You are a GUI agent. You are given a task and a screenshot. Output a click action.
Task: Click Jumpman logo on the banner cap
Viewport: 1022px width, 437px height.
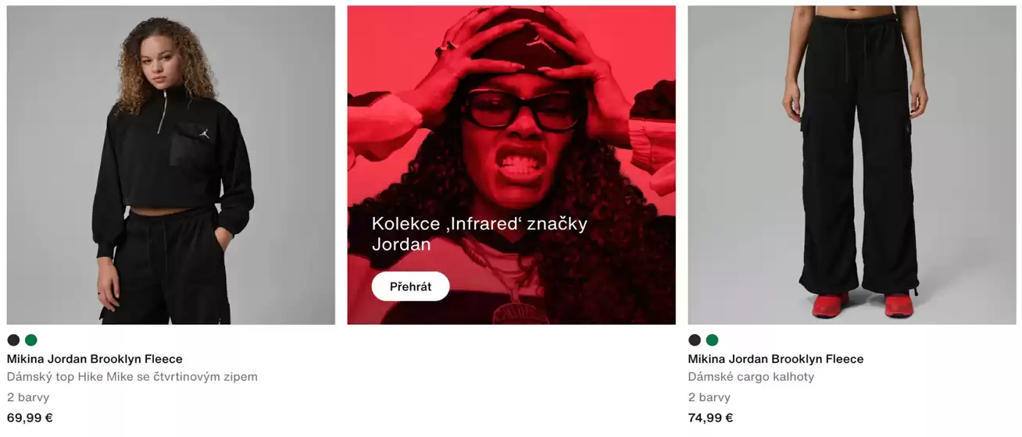540,41
